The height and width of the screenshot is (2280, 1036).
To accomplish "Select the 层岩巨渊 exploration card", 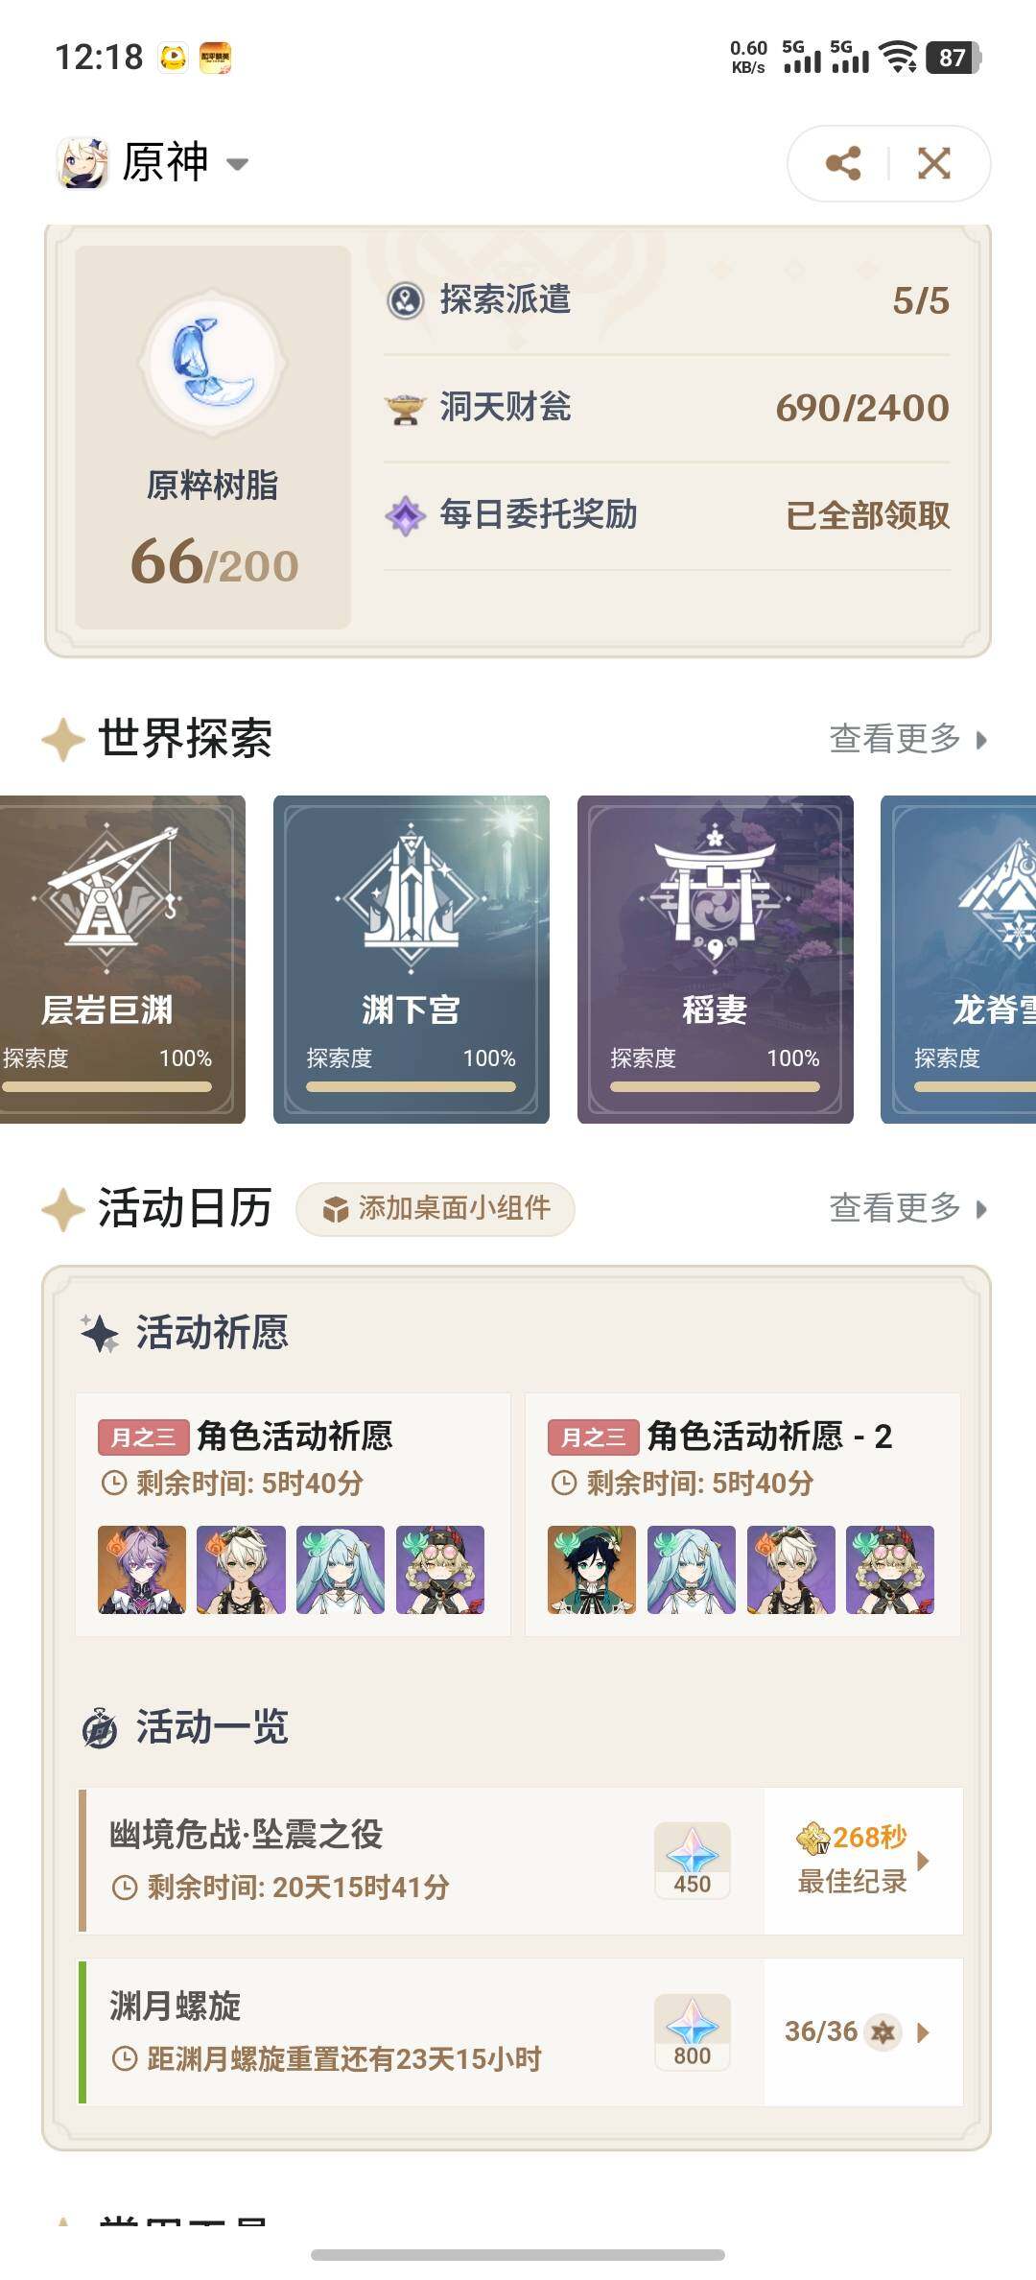I will 123,960.
